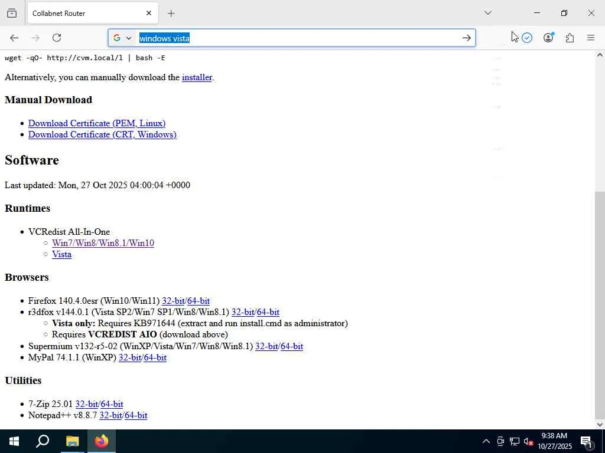Download Supermium v132 32-bit
The image size is (605, 453).
coord(266,346)
